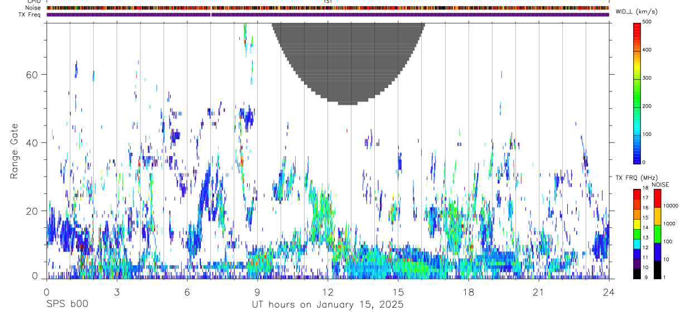Click the 'SPS b00' station label

[67, 304]
